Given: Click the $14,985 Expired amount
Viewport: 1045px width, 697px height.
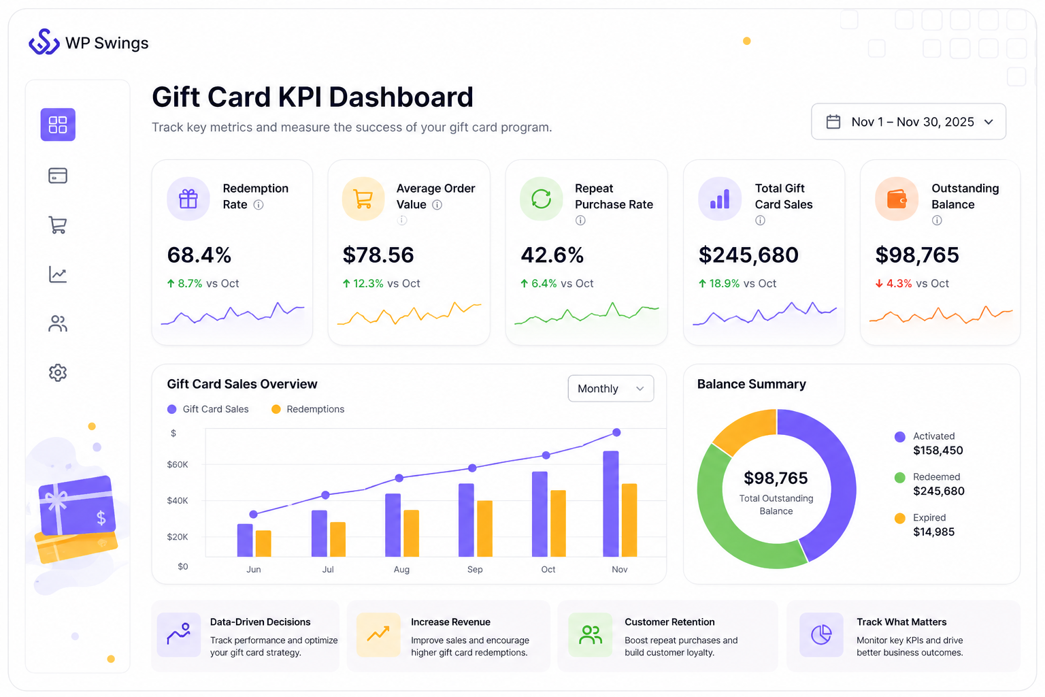Looking at the screenshot, I should point(934,532).
